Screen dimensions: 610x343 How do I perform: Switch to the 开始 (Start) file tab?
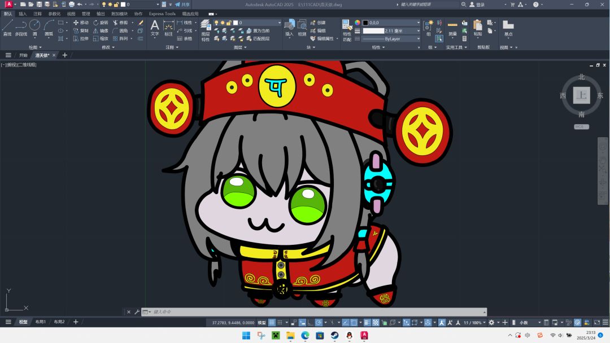[23, 55]
